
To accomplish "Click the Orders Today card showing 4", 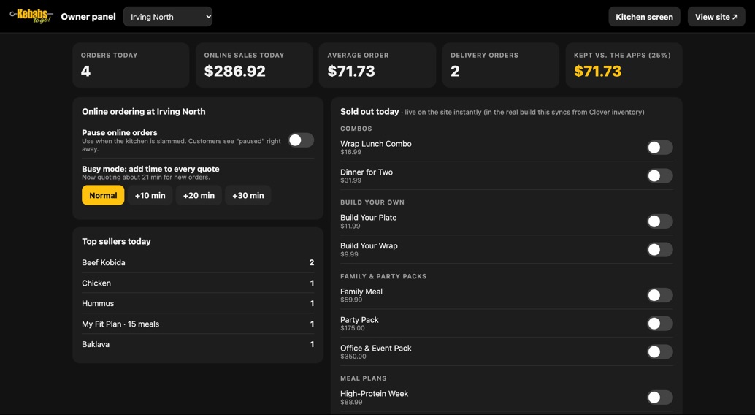I will click(131, 65).
